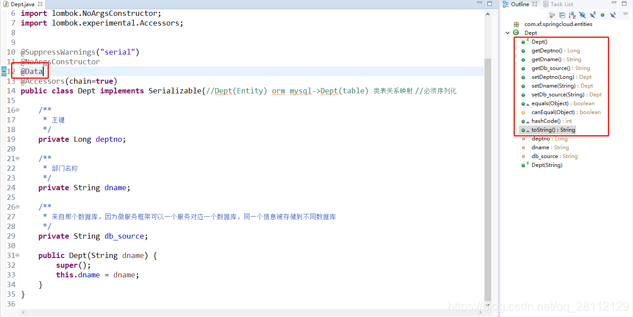Click the green icon beside toString()
The height and width of the screenshot is (317, 633).
524,130
